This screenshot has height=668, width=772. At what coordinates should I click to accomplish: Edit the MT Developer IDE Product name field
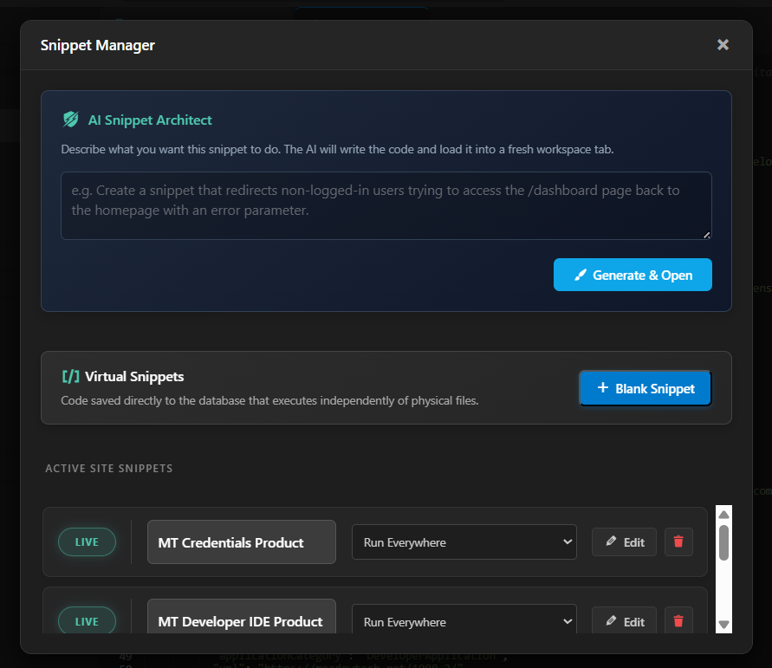click(241, 616)
